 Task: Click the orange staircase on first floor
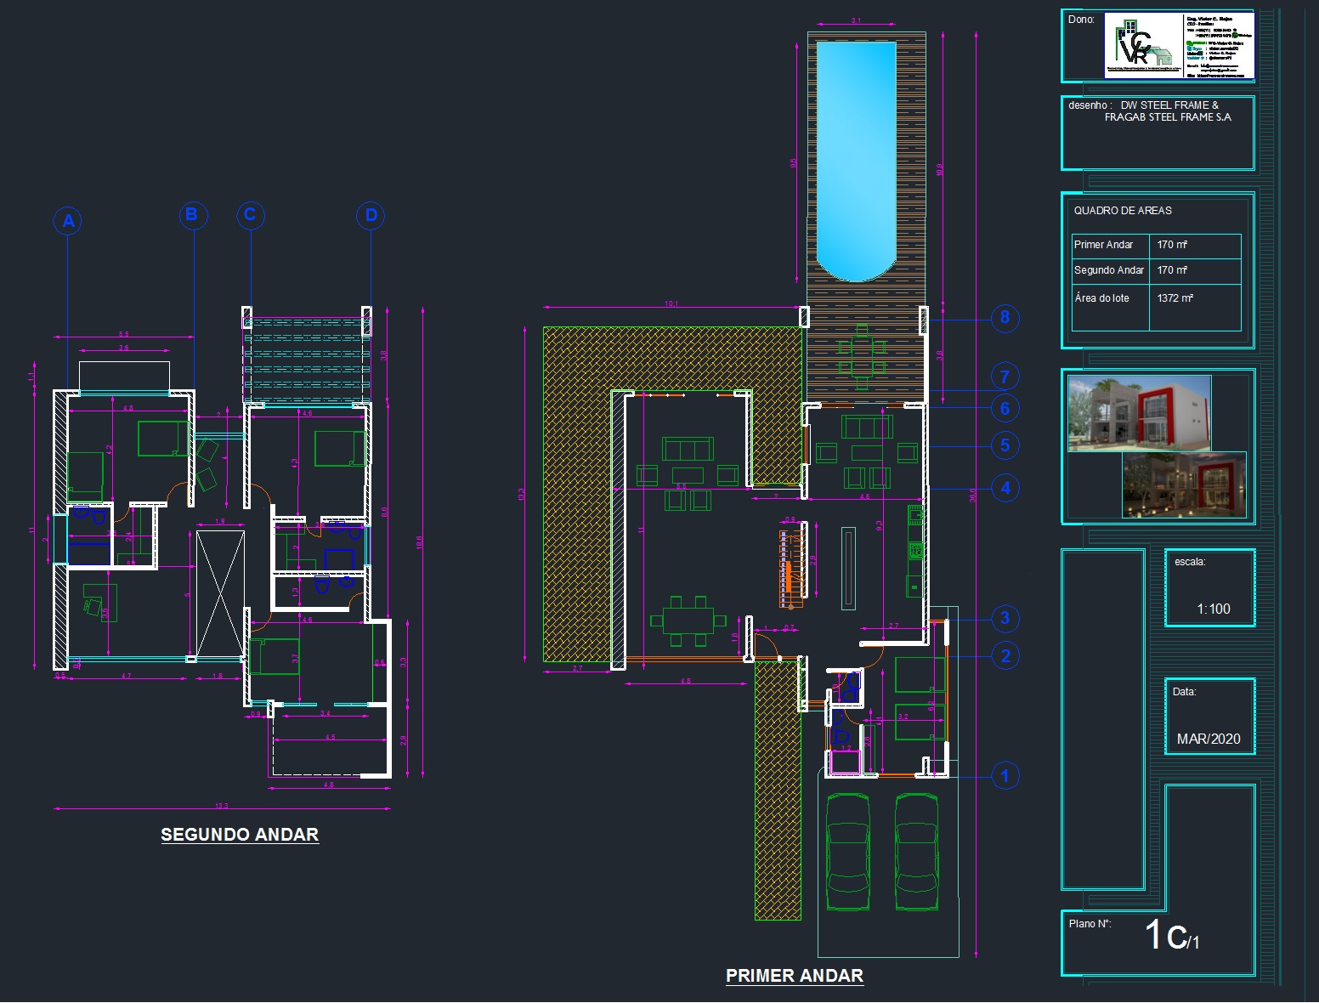(790, 569)
